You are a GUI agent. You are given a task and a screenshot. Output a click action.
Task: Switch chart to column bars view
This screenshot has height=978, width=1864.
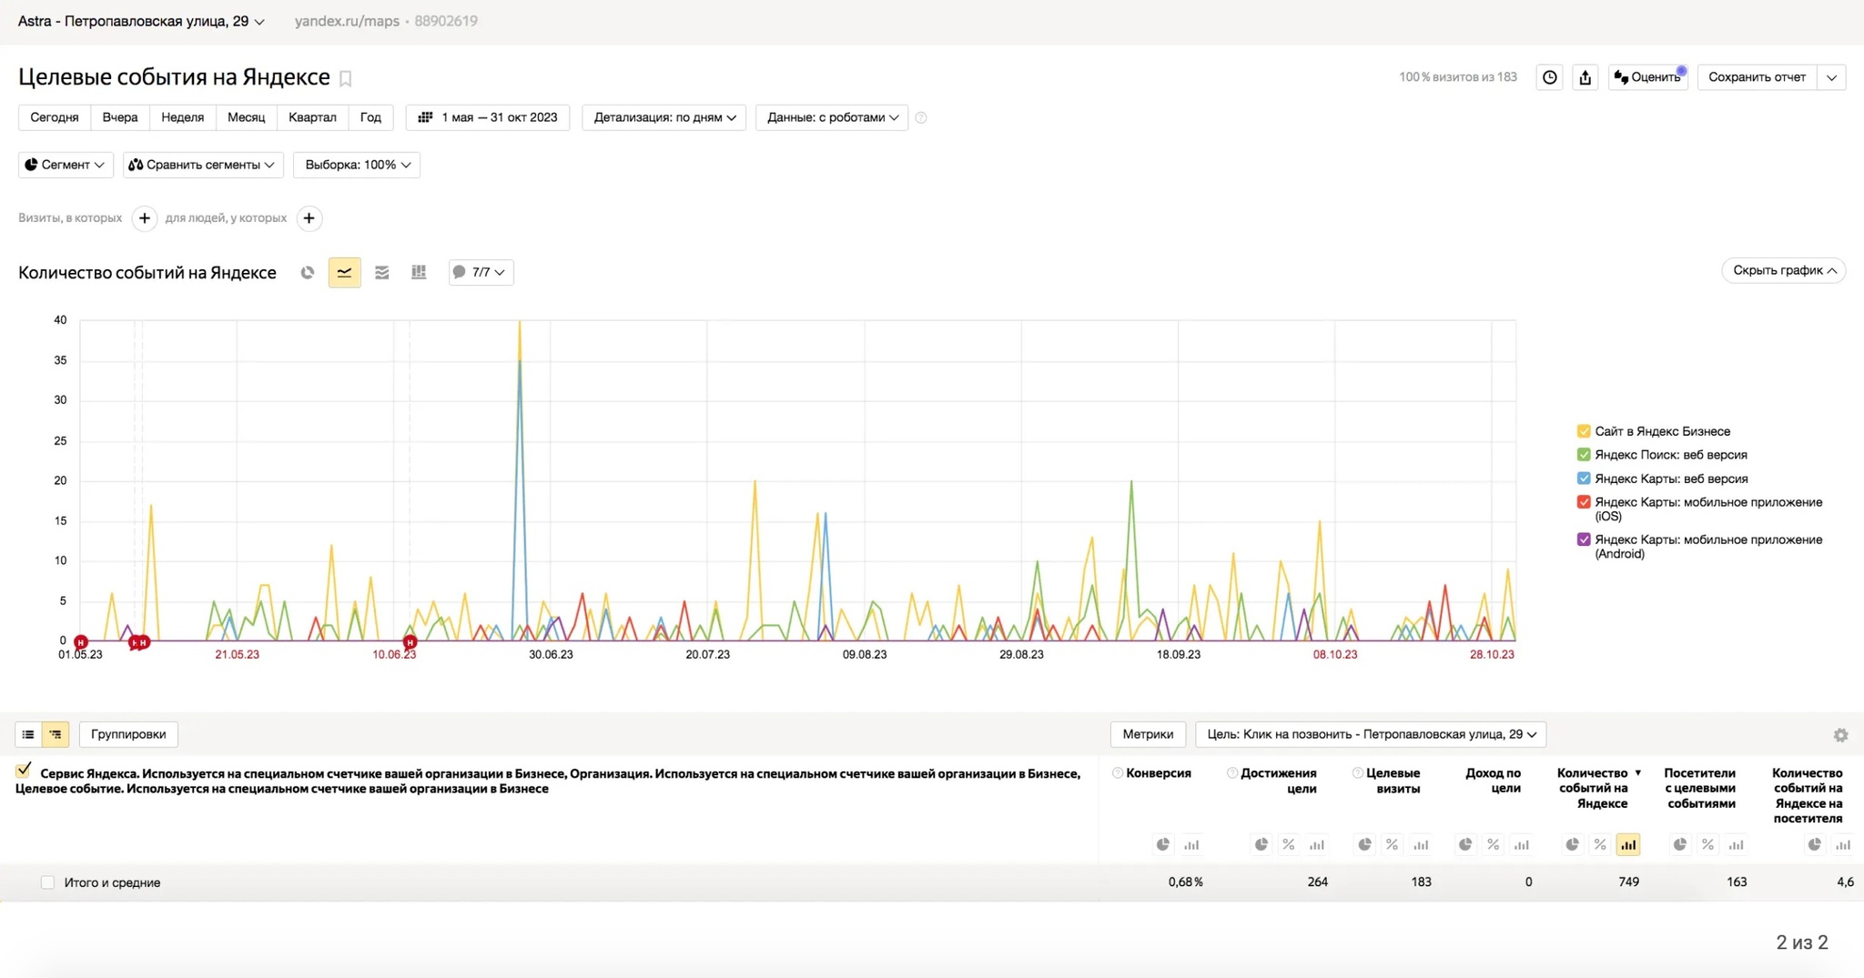pyautogui.click(x=419, y=272)
